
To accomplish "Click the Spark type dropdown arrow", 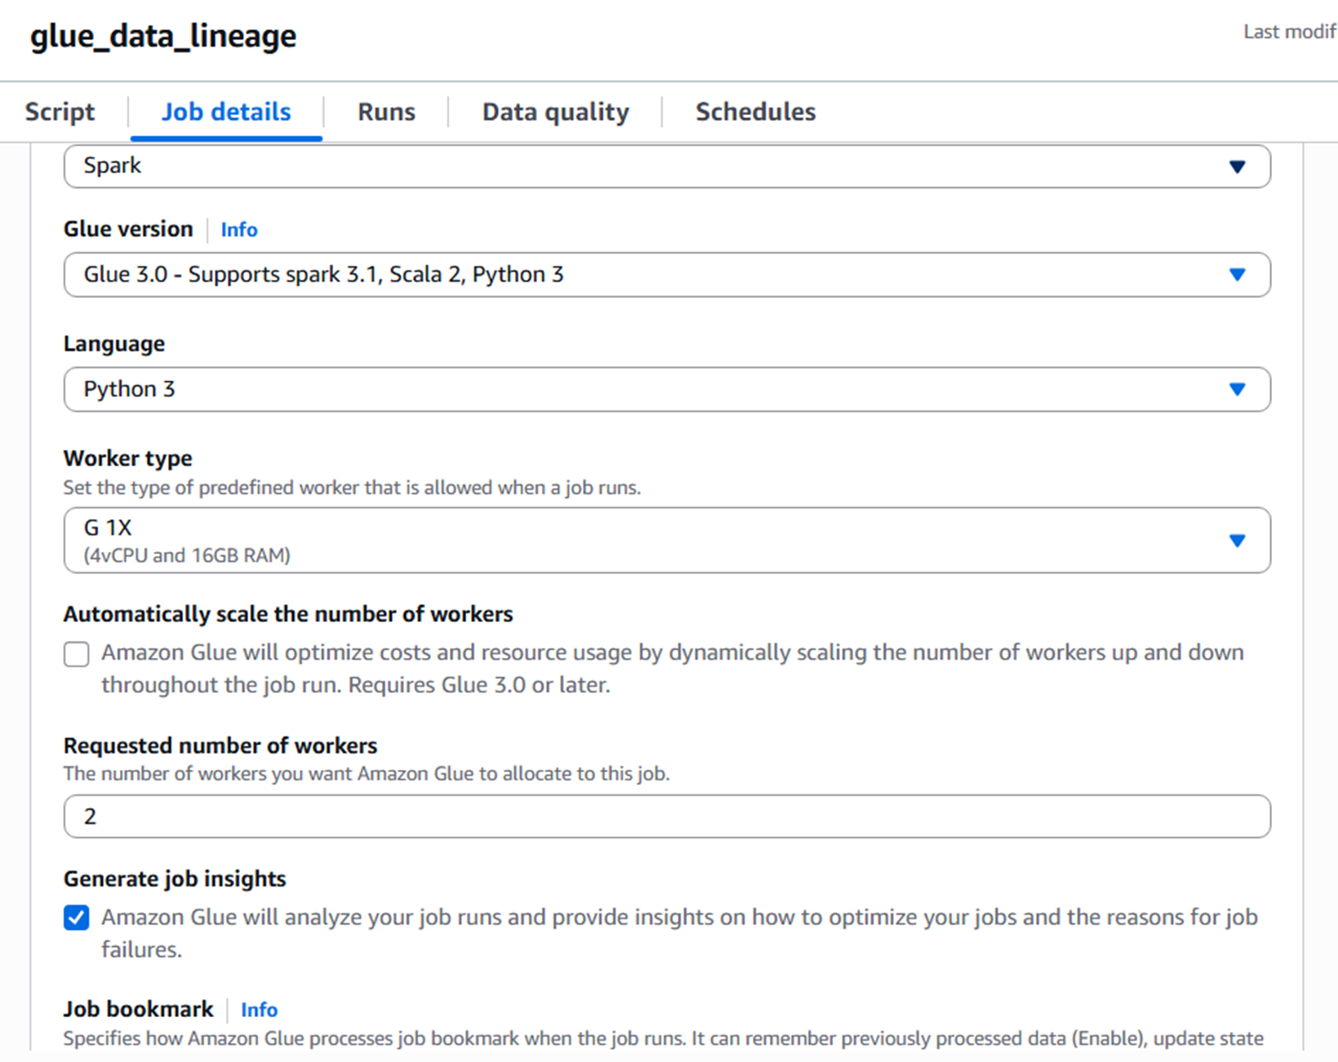I will point(1237,167).
